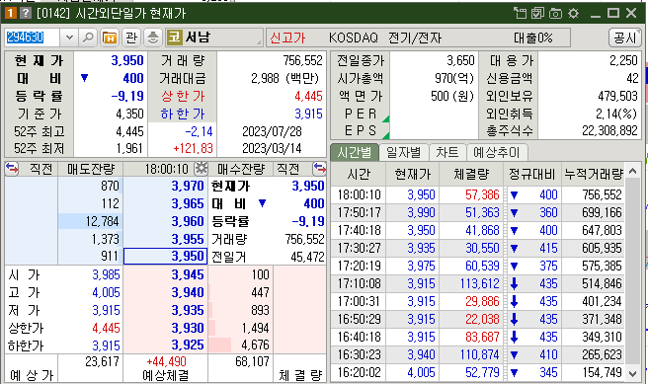648x384 pixels.
Task: Open help via the '?' title bar icon
Action: (26, 13)
